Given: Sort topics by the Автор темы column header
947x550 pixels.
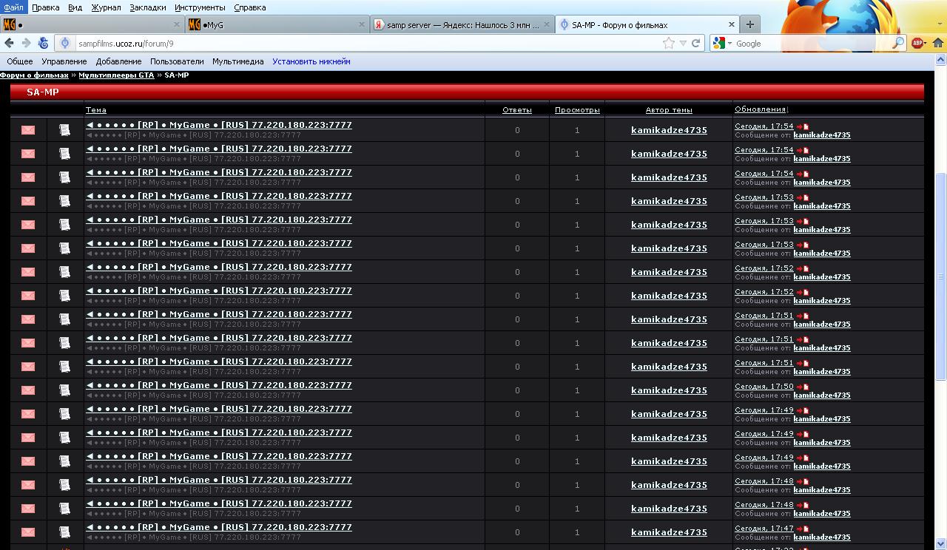Looking at the screenshot, I should 669,109.
